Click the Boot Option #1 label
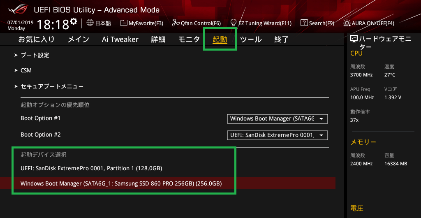The image size is (421, 218). pos(41,118)
